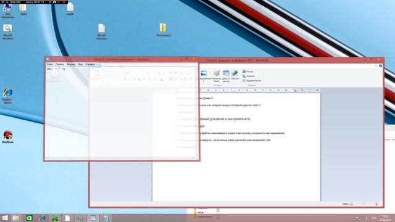Click the WordPad line about удаляет все
Viewport: 395px width, 222px height.
(x=230, y=105)
